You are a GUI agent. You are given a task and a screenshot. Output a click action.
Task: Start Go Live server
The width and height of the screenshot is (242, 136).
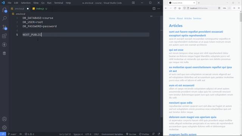pyautogui.click(x=131, y=134)
